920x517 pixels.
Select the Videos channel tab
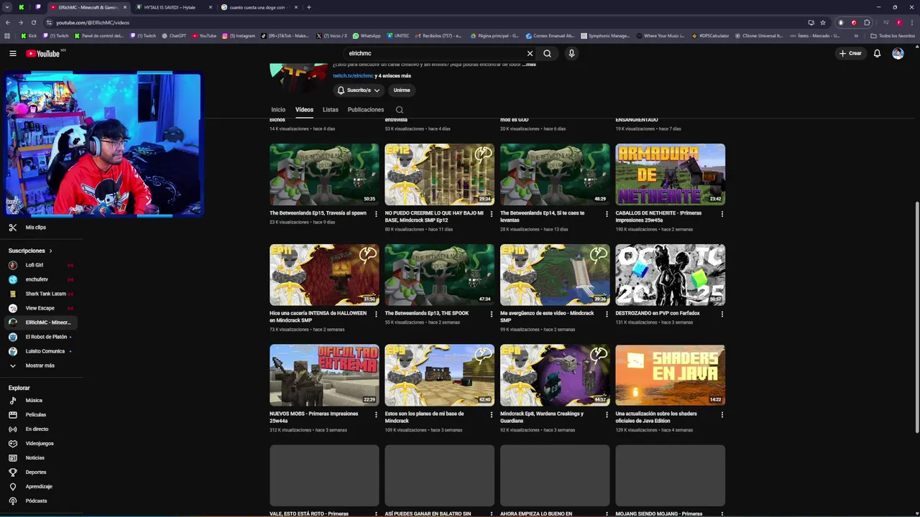(304, 110)
